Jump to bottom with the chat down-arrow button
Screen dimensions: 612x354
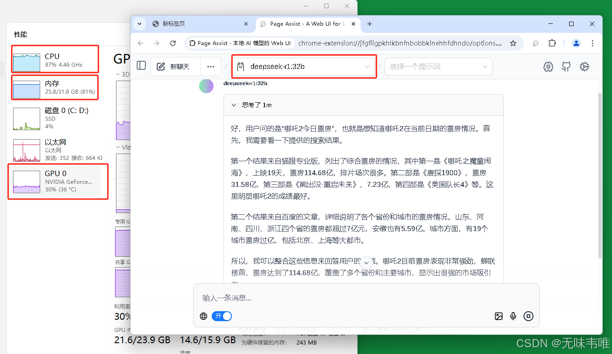click(x=366, y=262)
